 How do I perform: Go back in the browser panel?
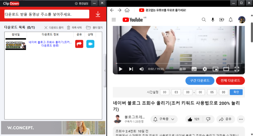112,10
